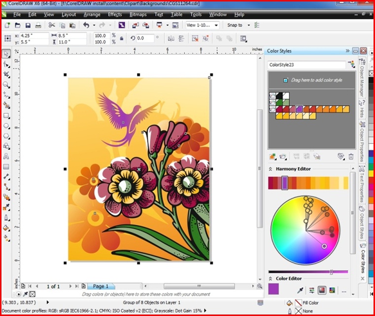The image size is (375, 316).
Task: Click the Open folder icon
Action: (17, 25)
